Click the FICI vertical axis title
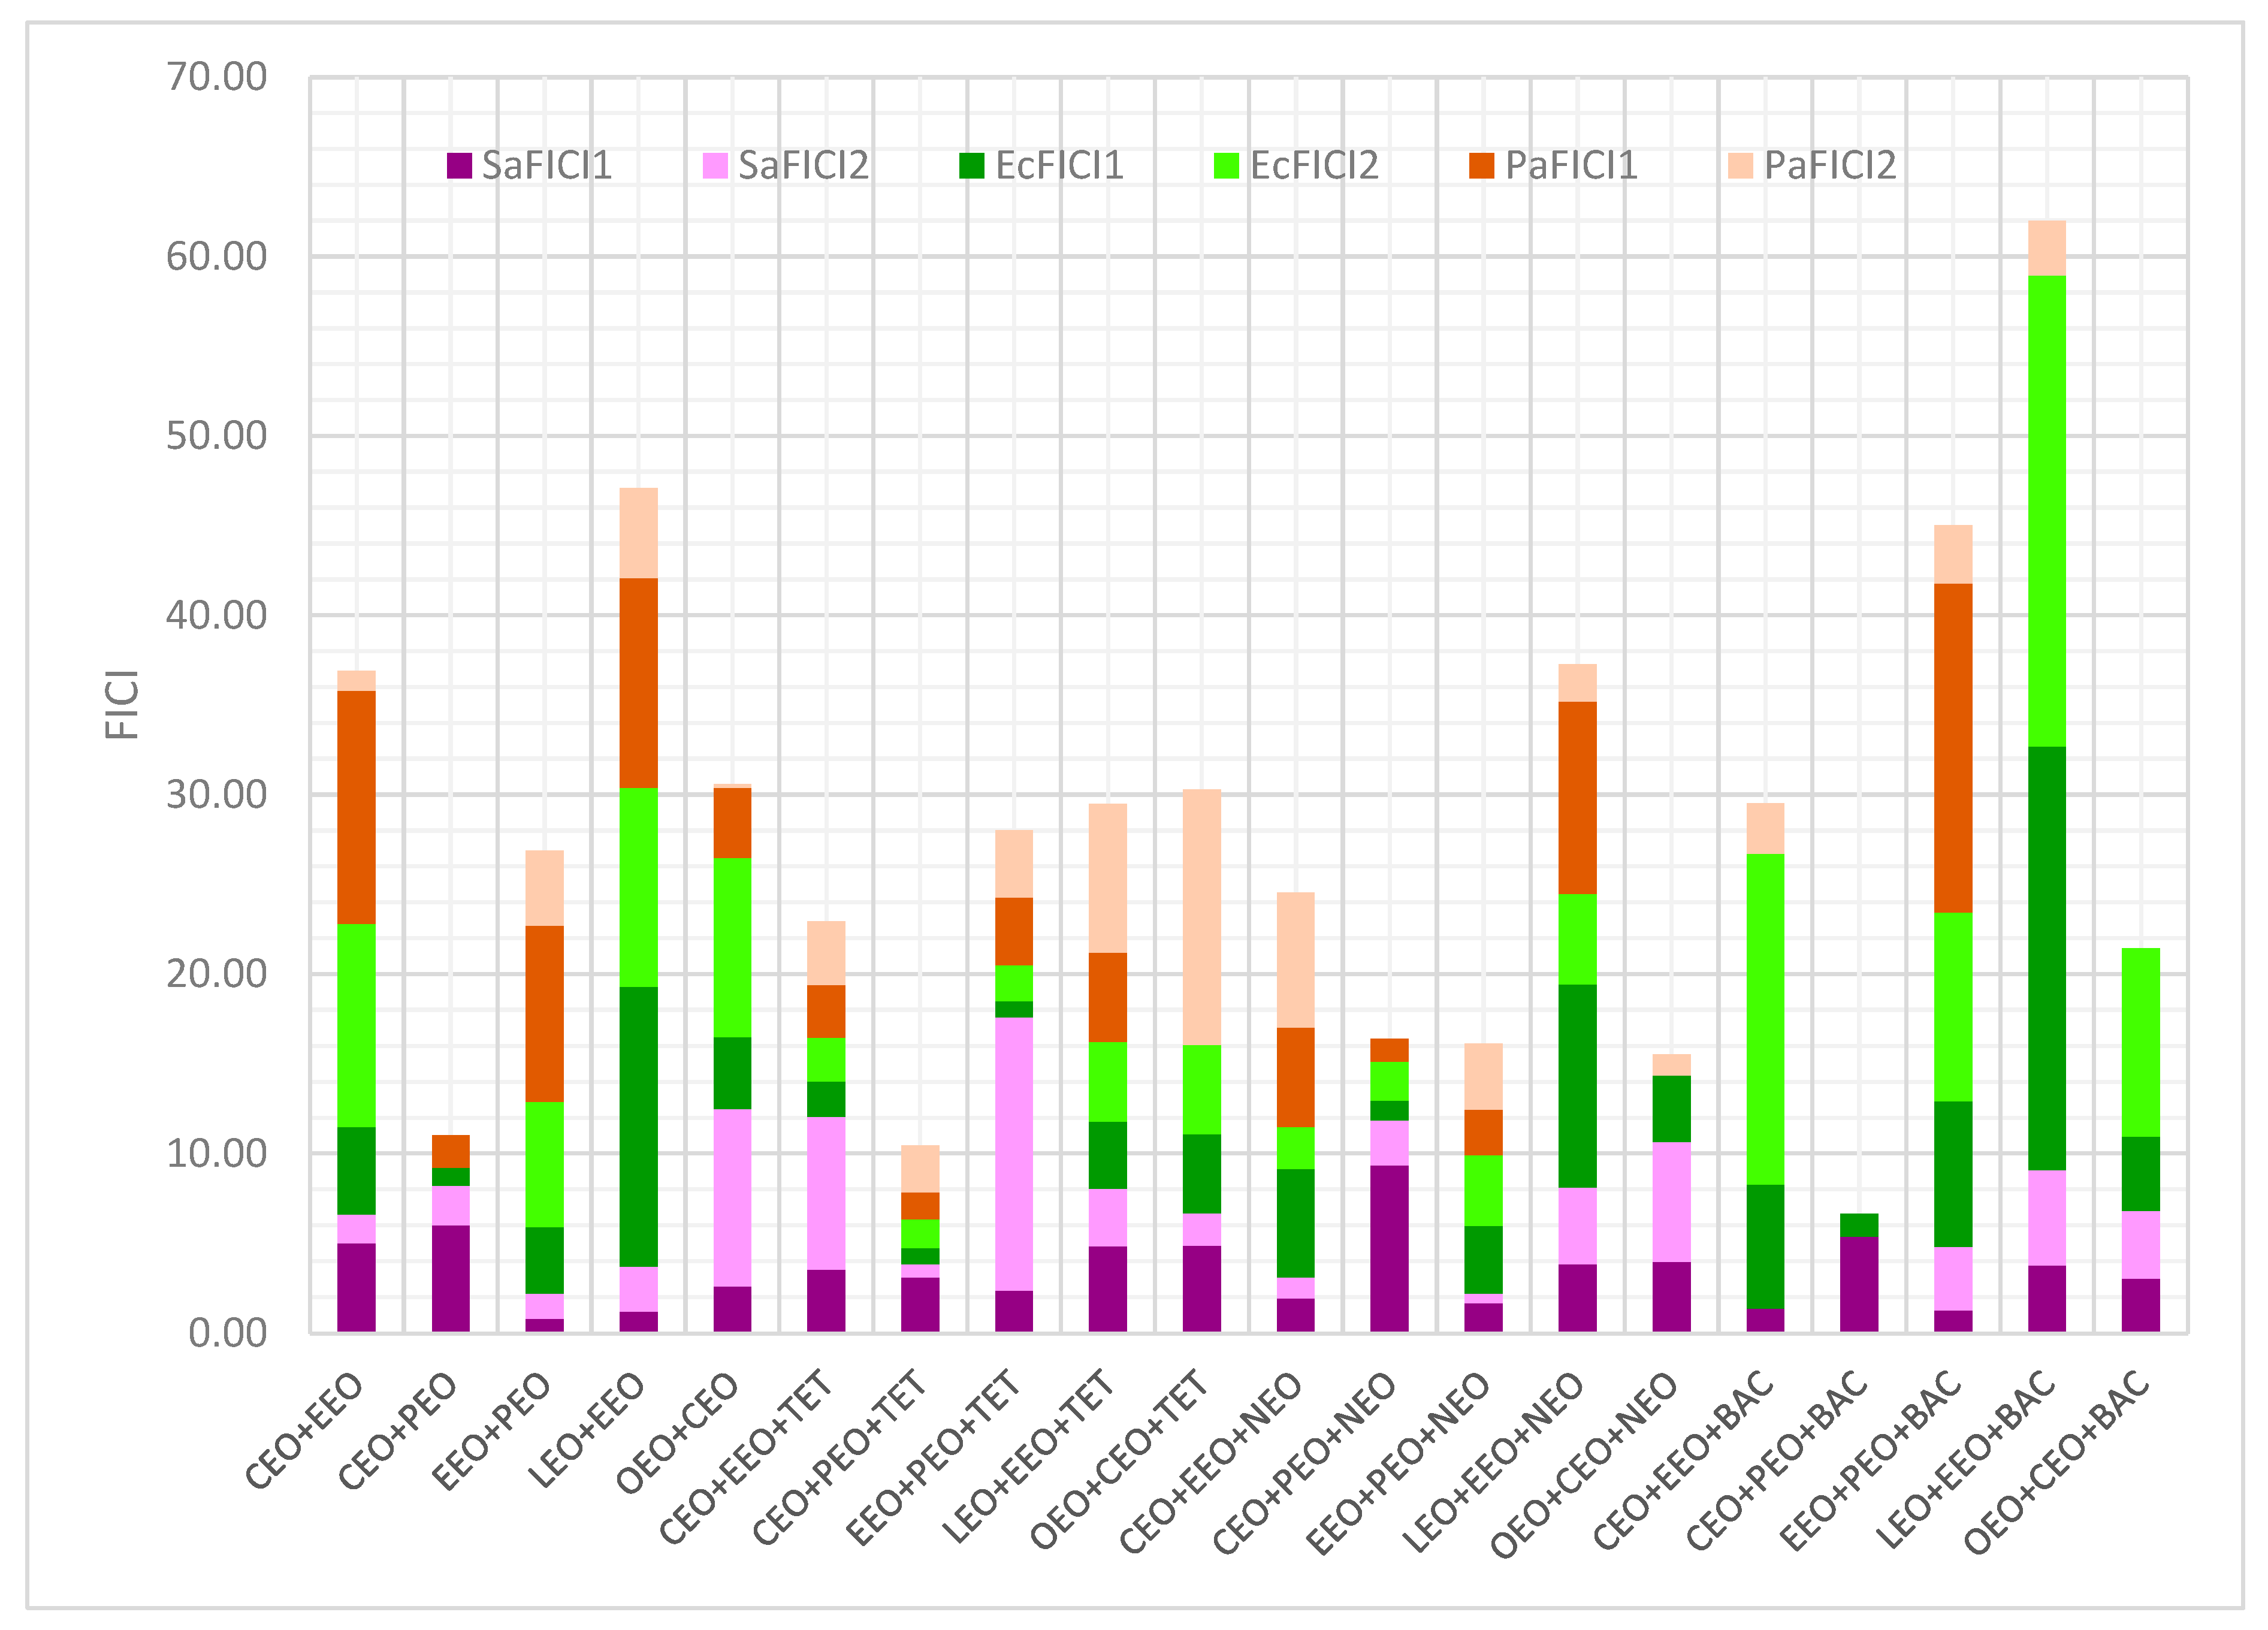Image resolution: width=2268 pixels, height=1630 pixels. tap(123, 704)
